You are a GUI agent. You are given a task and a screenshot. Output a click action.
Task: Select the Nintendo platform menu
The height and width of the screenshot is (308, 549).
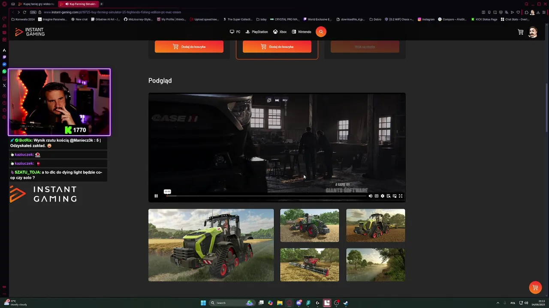pyautogui.click(x=302, y=32)
